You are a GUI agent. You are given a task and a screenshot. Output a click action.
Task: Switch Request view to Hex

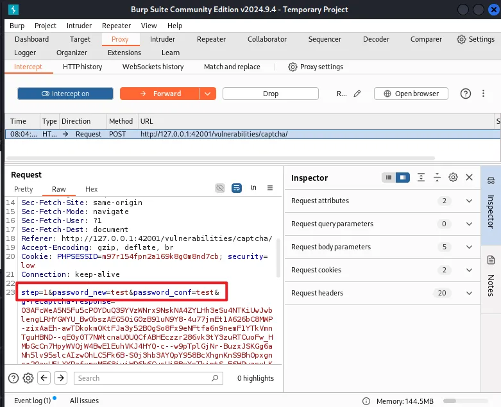91,189
